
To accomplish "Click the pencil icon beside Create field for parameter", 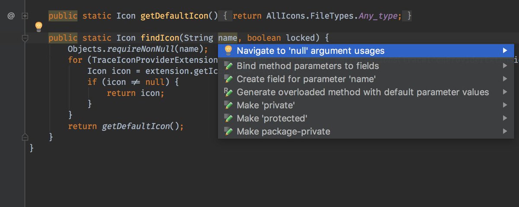I will 228,79.
